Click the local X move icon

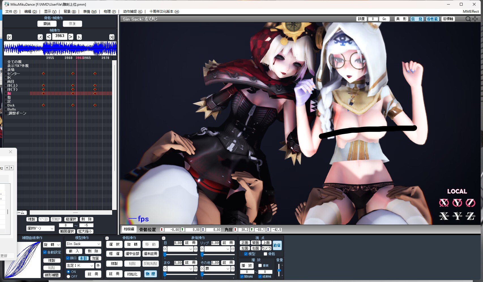[x=444, y=216]
